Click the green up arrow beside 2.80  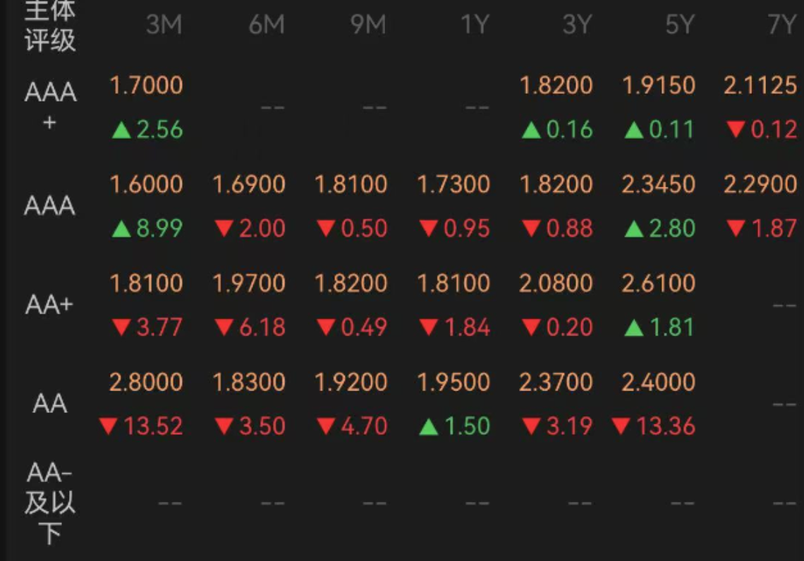[634, 229]
